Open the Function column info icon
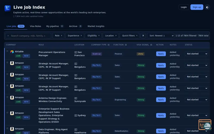The height and width of the screenshot is (134, 214). [126, 45]
